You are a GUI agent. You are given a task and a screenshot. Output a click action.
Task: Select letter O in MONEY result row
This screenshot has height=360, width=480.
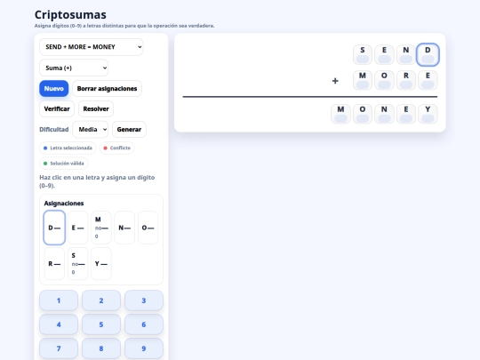363,114
